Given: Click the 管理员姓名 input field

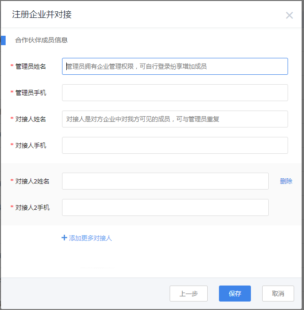Looking at the screenshot, I should [175, 66].
